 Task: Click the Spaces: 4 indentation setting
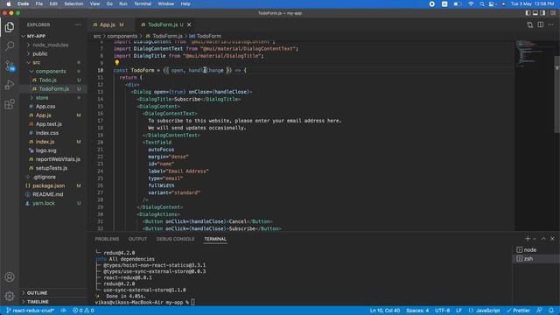[x=417, y=311]
